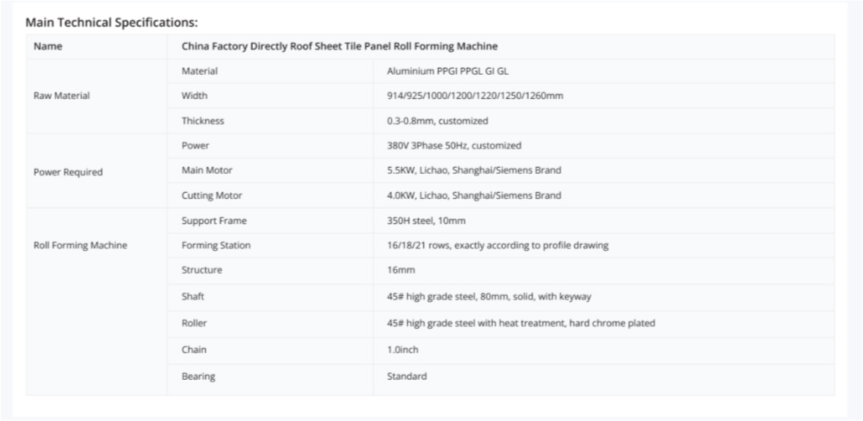
Task: Click the 4.0KW cutting motor value
Action: [473, 195]
